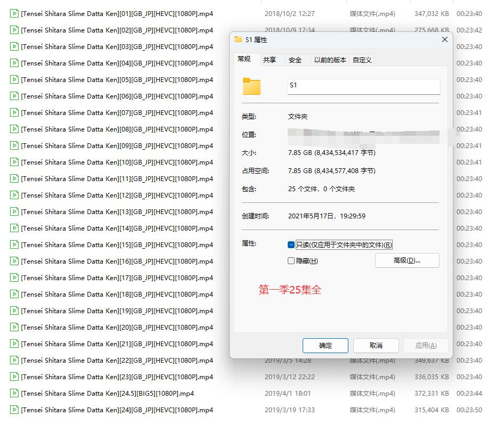Switch to the 共享 tab
Image resolution: width=496 pixels, height=433 pixels.
point(270,60)
